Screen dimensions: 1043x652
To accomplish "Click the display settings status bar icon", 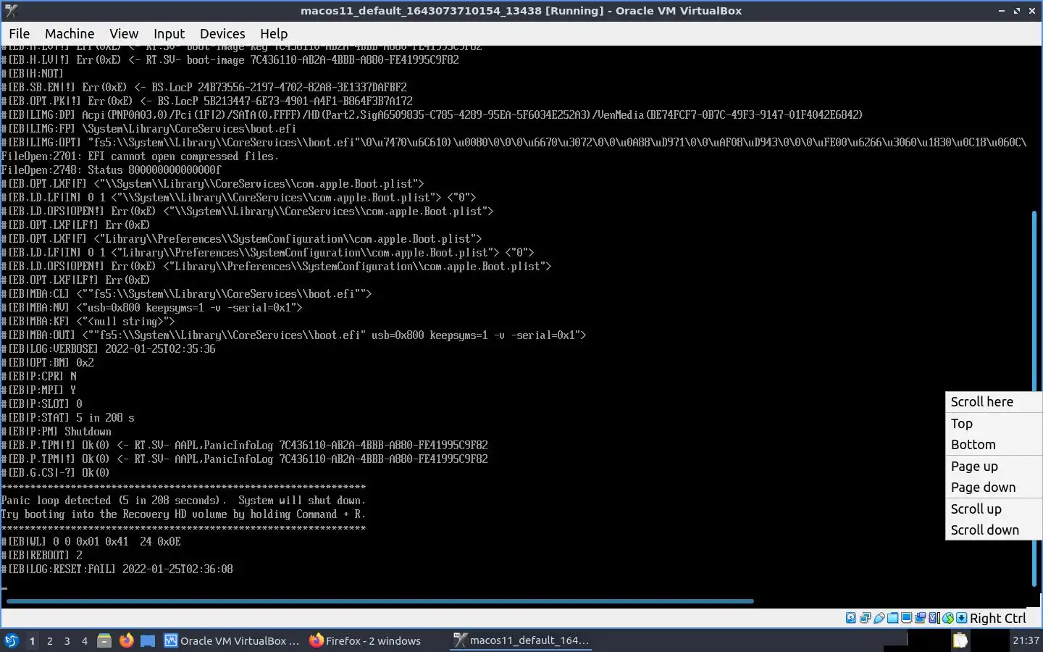I will (906, 618).
